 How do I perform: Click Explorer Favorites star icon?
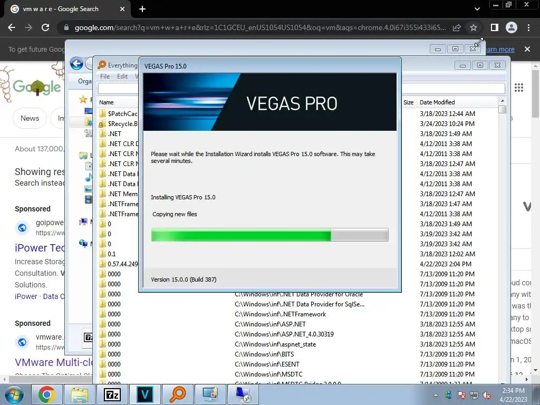pyautogui.click(x=83, y=100)
